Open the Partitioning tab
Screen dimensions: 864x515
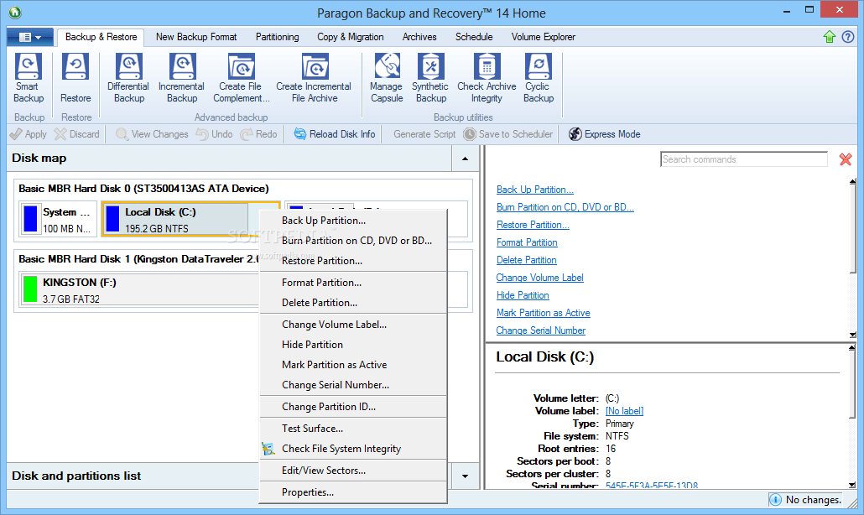[277, 37]
